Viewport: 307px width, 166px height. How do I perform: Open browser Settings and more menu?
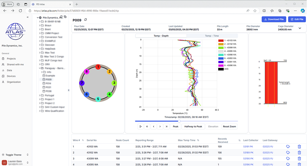[x=295, y=11]
